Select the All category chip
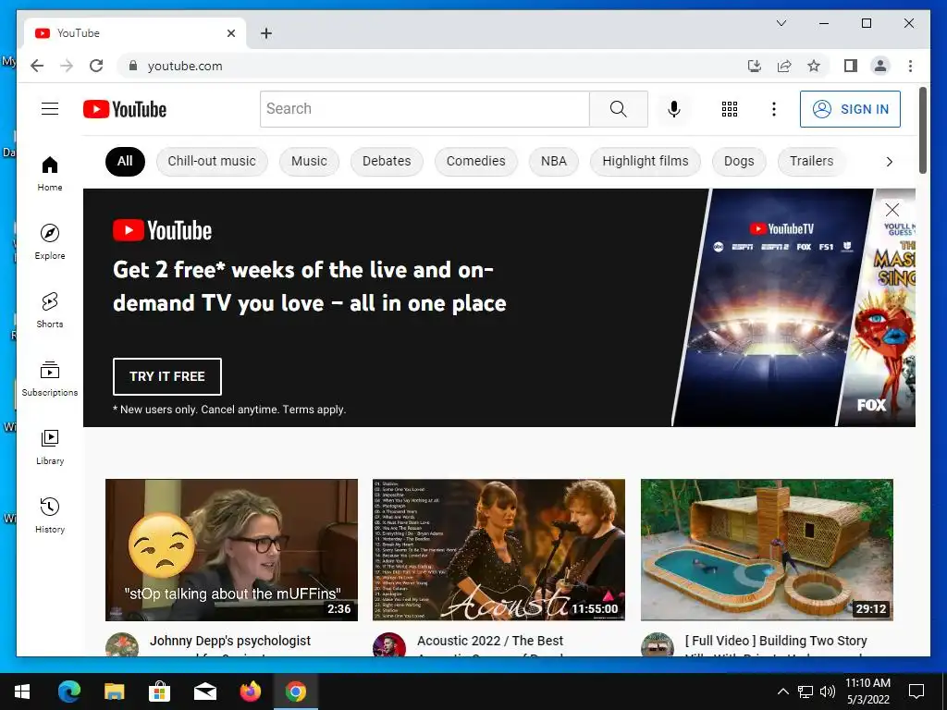Viewport: 947px width, 710px height. (125, 161)
